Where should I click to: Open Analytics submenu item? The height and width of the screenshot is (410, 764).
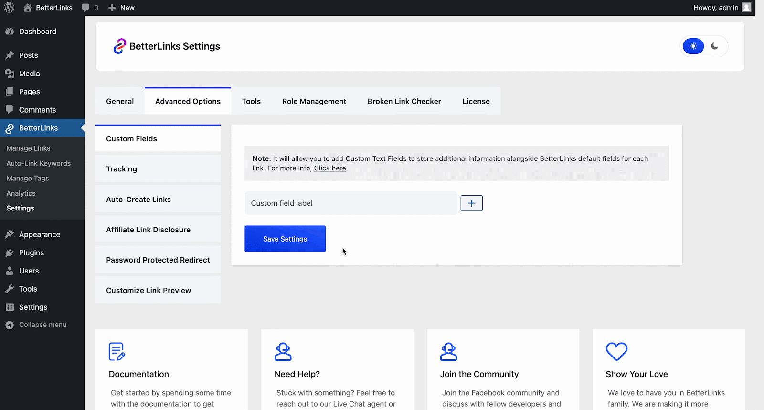(x=21, y=193)
